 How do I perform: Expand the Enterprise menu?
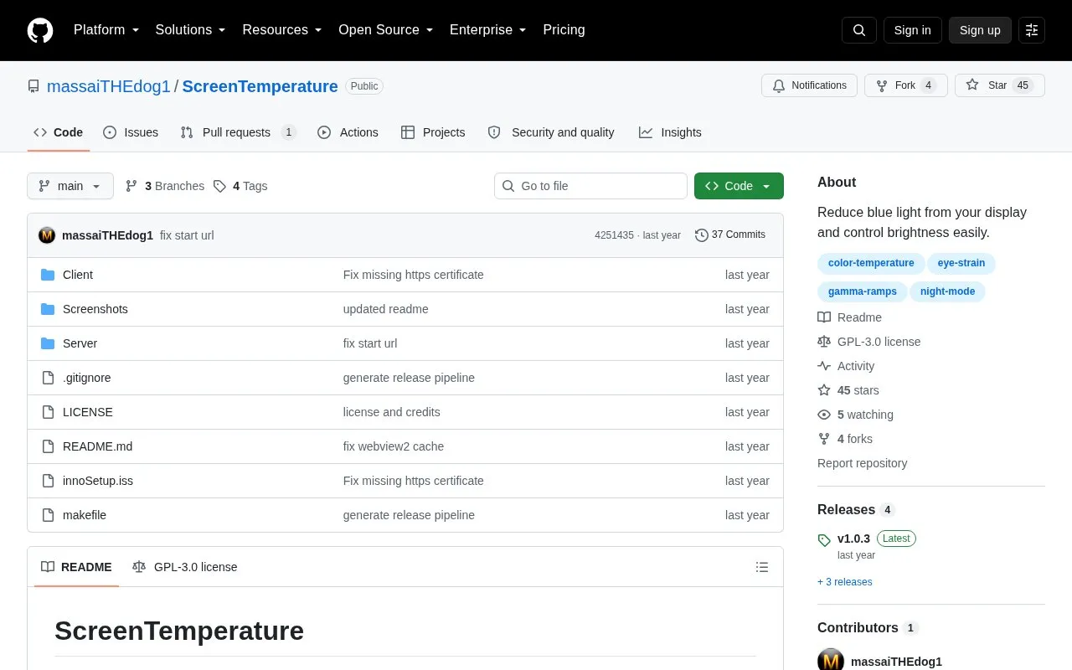[487, 30]
